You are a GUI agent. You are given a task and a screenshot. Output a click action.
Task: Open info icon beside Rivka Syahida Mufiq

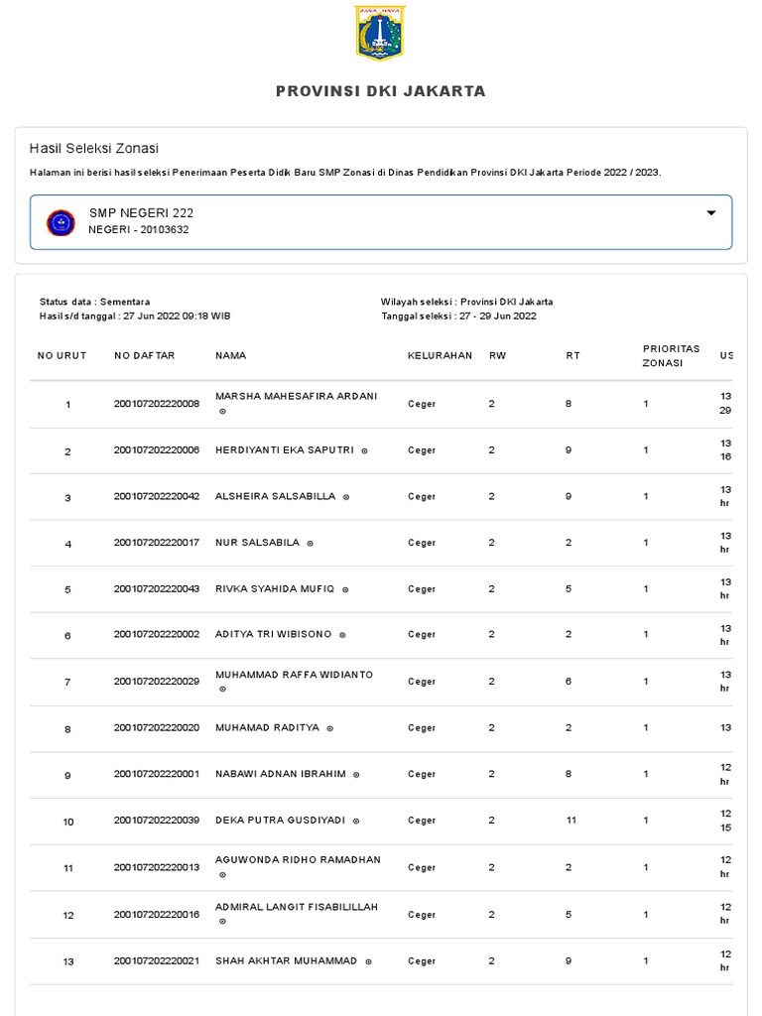point(345,589)
